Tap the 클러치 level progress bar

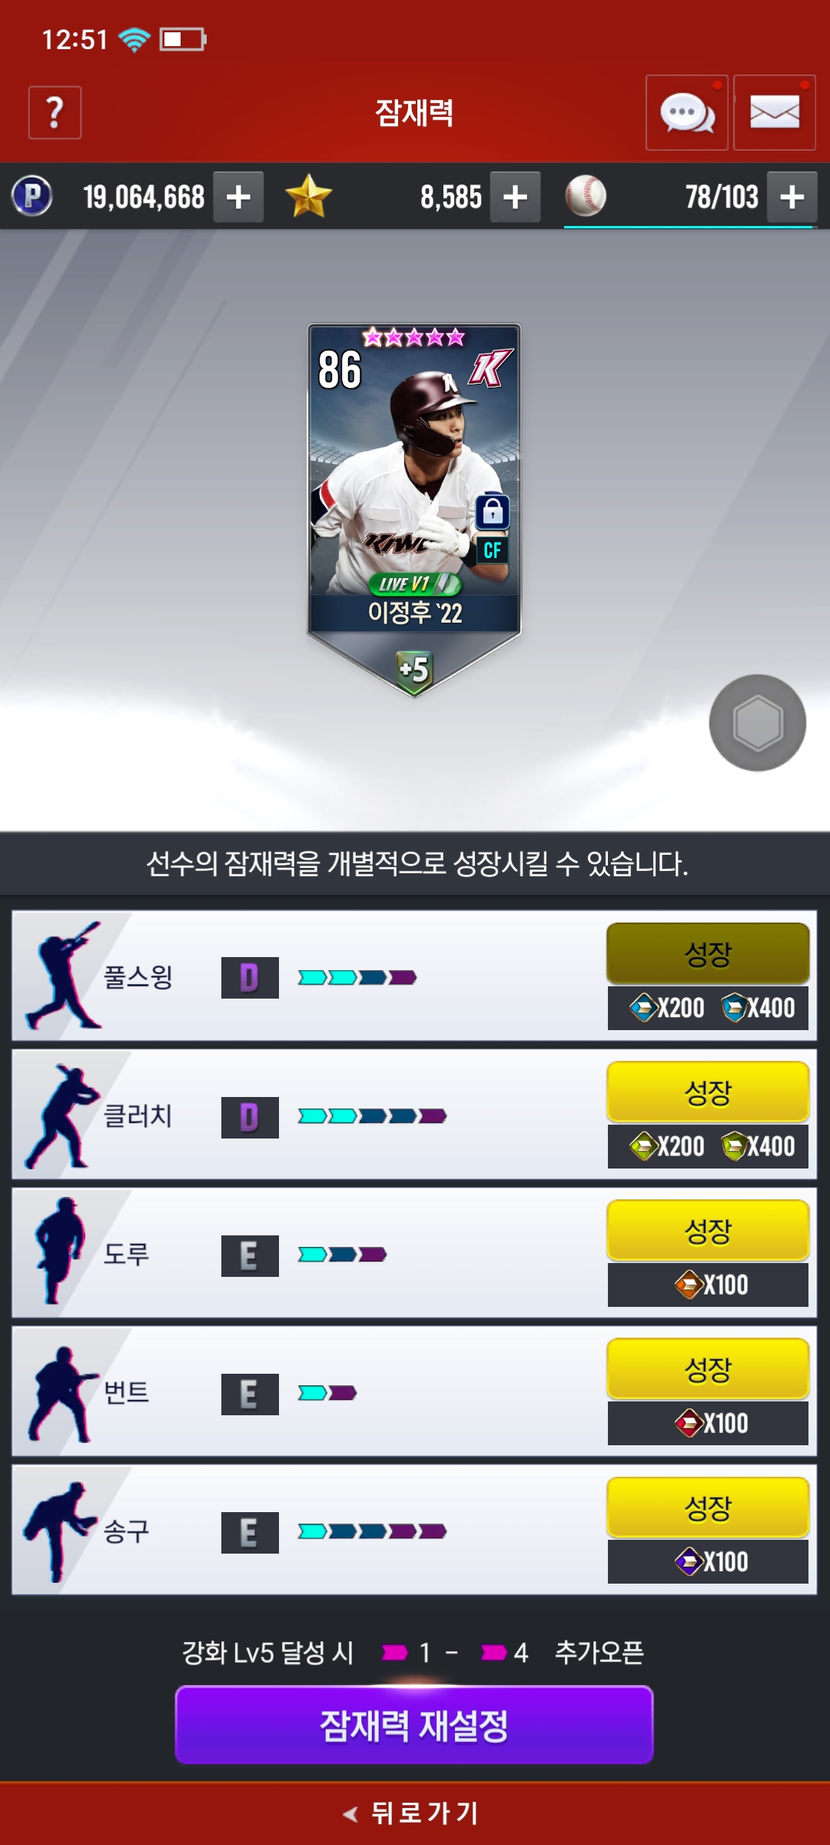pos(372,1116)
